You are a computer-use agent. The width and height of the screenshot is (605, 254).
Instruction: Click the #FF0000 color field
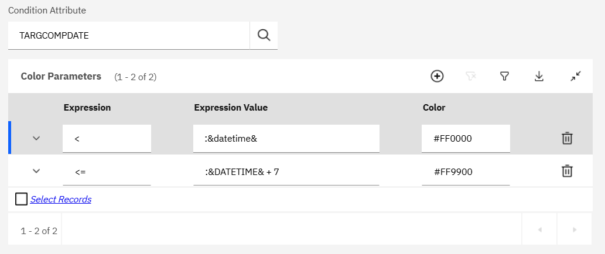tap(466, 139)
